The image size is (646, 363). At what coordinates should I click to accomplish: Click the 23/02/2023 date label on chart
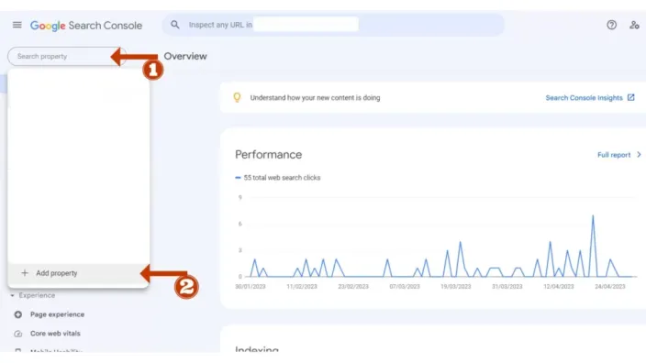tap(353, 286)
